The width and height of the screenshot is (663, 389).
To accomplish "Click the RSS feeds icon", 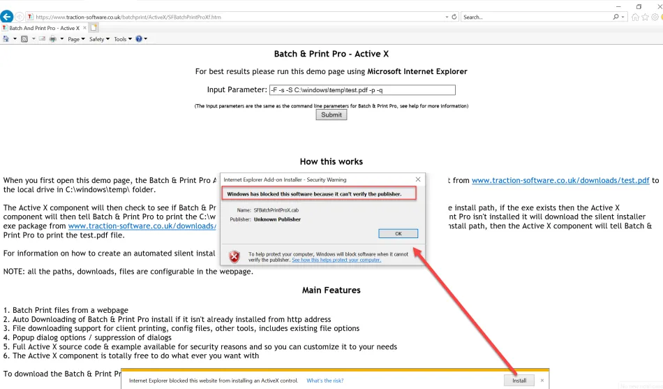I will coord(24,39).
